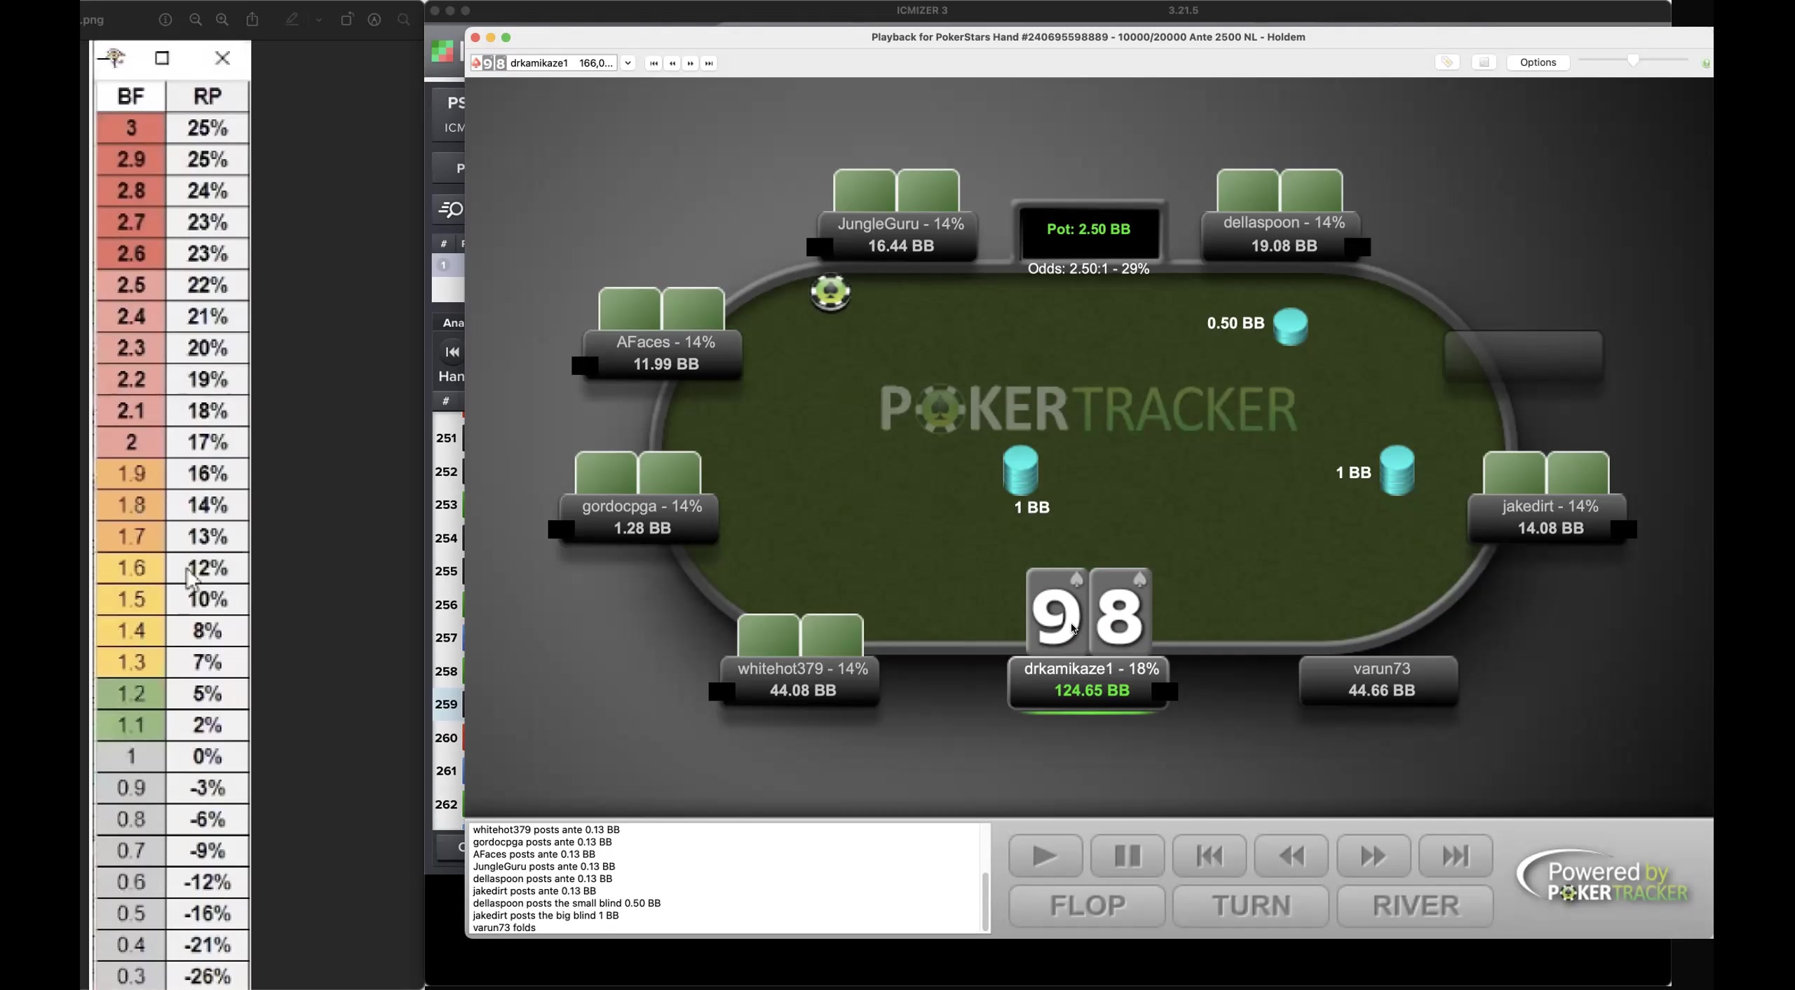The height and width of the screenshot is (990, 1795).
Task: Click the tag icon in replayer toolbar
Action: [x=1447, y=62]
